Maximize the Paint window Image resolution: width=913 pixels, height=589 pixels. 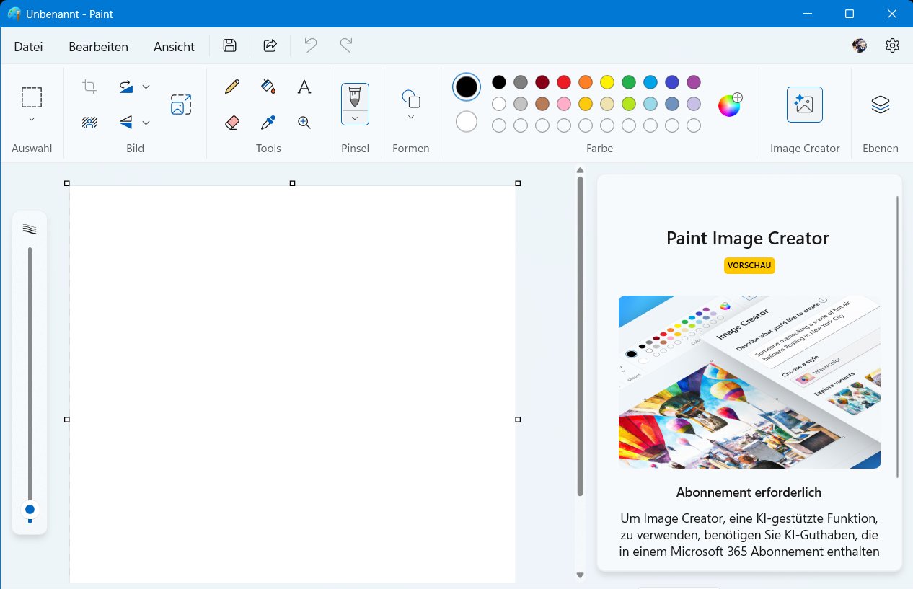(850, 14)
